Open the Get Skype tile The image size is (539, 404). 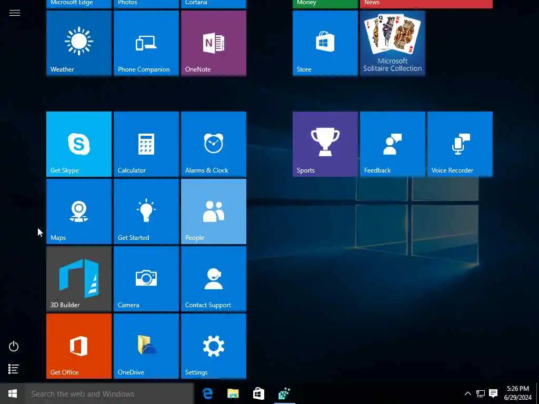pyautogui.click(x=79, y=144)
